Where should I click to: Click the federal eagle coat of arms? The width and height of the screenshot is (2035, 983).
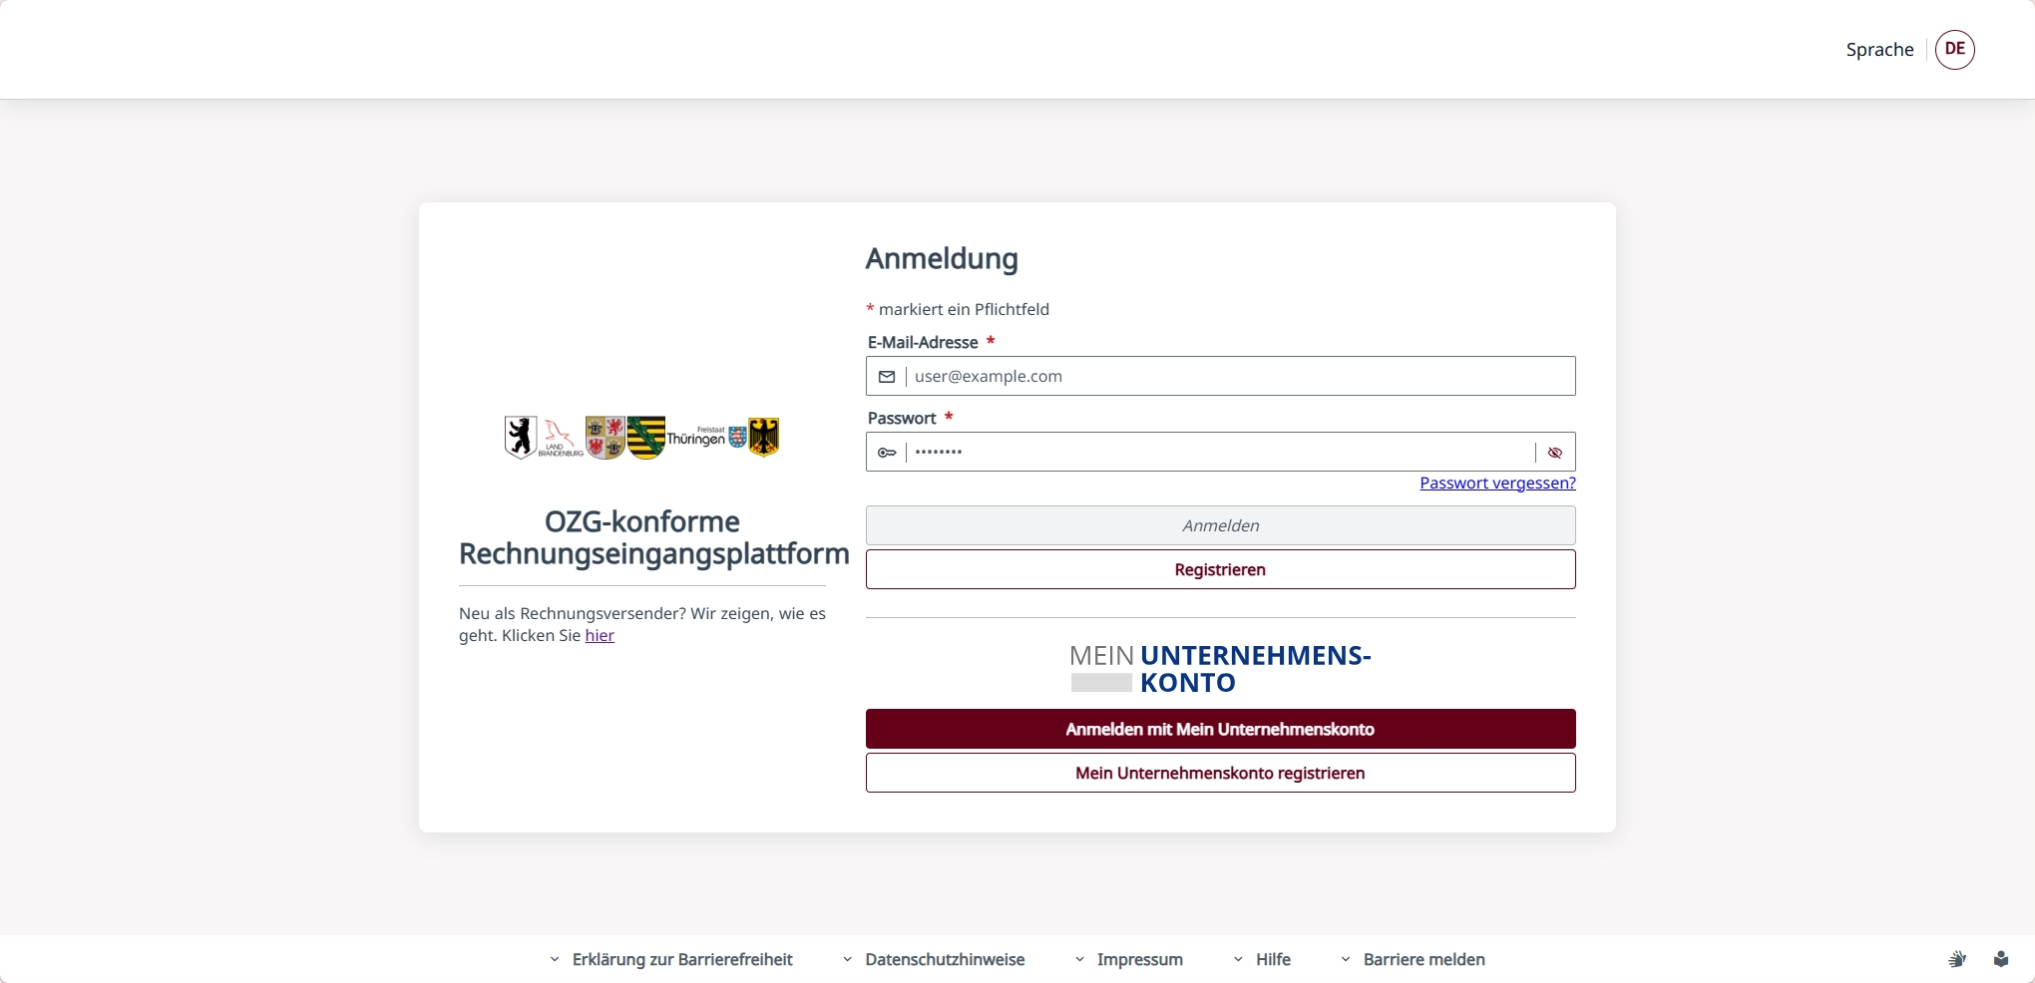point(764,437)
